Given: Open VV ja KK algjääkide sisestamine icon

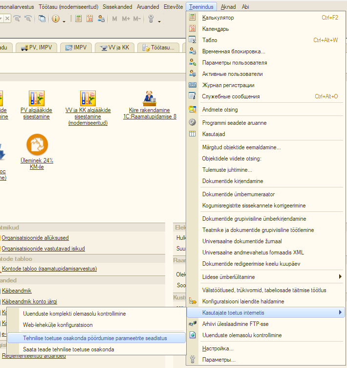Looking at the screenshot, I should click(88, 98).
